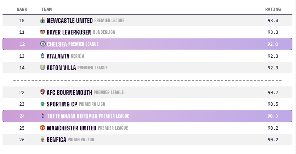Image resolution: width=296 pixels, height=154 pixels.
Task: Click the Serie A label beside Atalanta
Action: pos(78,56)
